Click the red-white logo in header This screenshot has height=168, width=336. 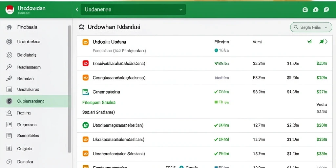[10, 10]
